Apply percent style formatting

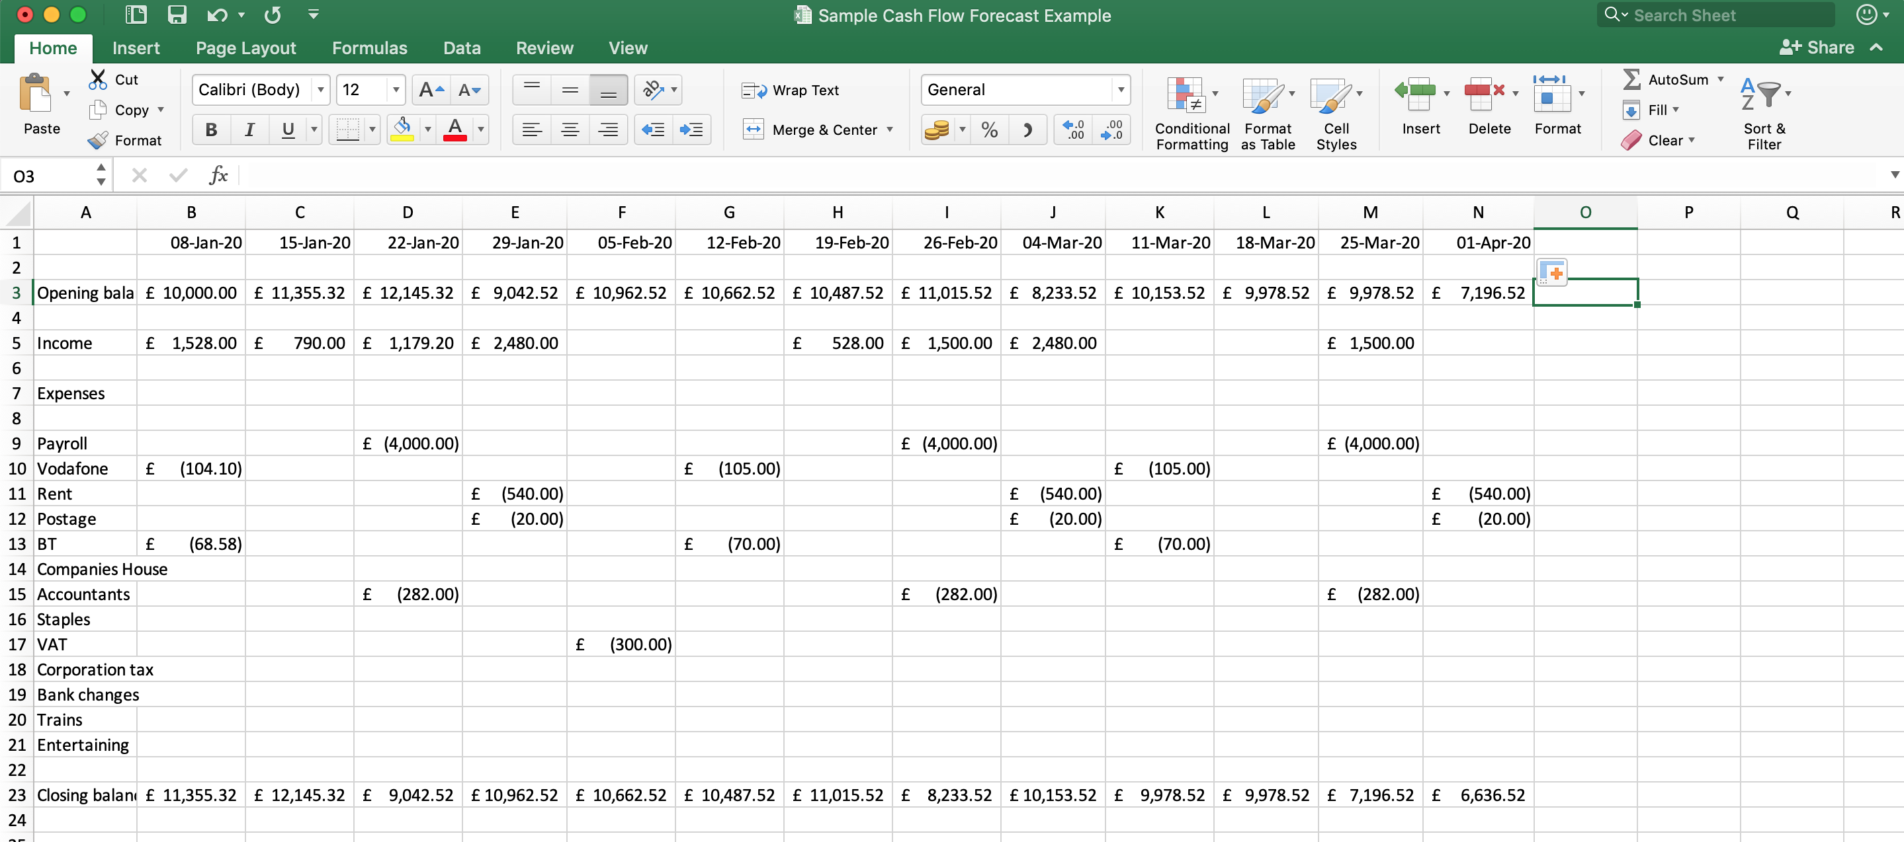click(990, 130)
